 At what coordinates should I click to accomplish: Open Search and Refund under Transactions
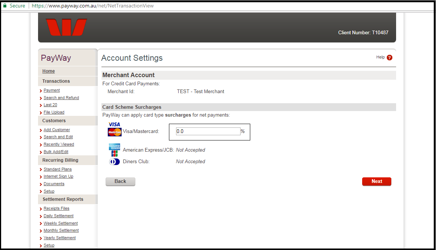61,98
